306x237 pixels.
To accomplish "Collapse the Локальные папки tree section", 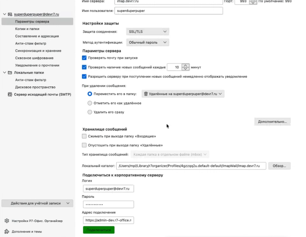I will (4, 72).
